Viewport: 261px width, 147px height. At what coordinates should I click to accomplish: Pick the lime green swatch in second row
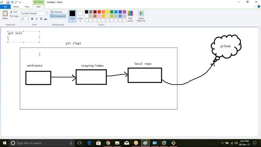click(112, 16)
